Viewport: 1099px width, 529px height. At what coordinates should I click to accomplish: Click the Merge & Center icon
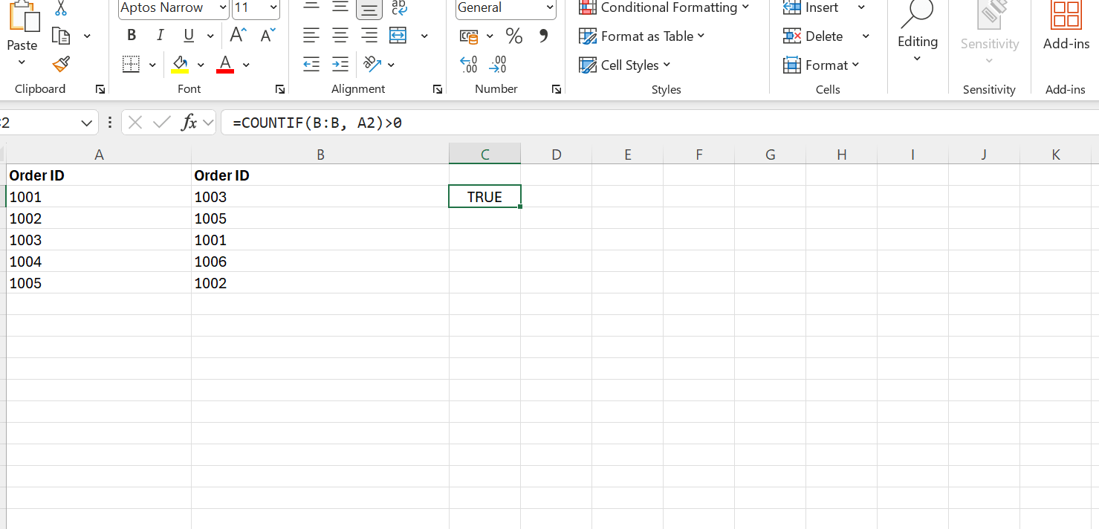coord(398,36)
